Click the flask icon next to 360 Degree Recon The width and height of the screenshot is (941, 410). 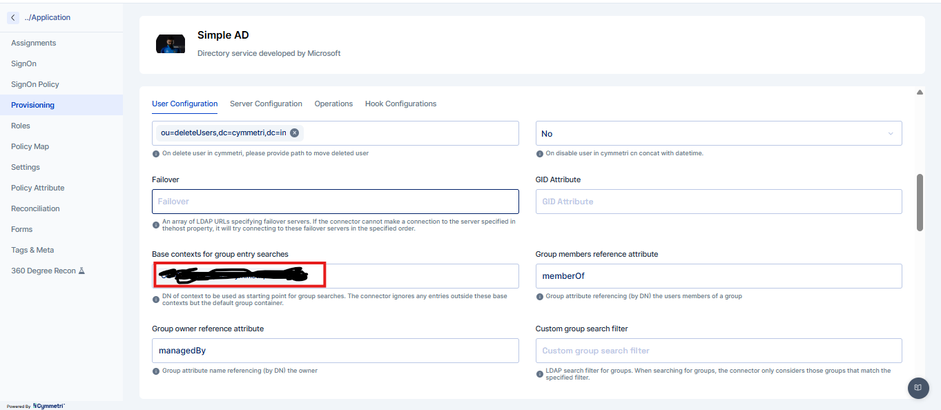pos(81,271)
